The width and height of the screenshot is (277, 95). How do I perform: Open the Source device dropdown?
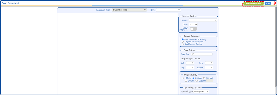click(x=203, y=20)
